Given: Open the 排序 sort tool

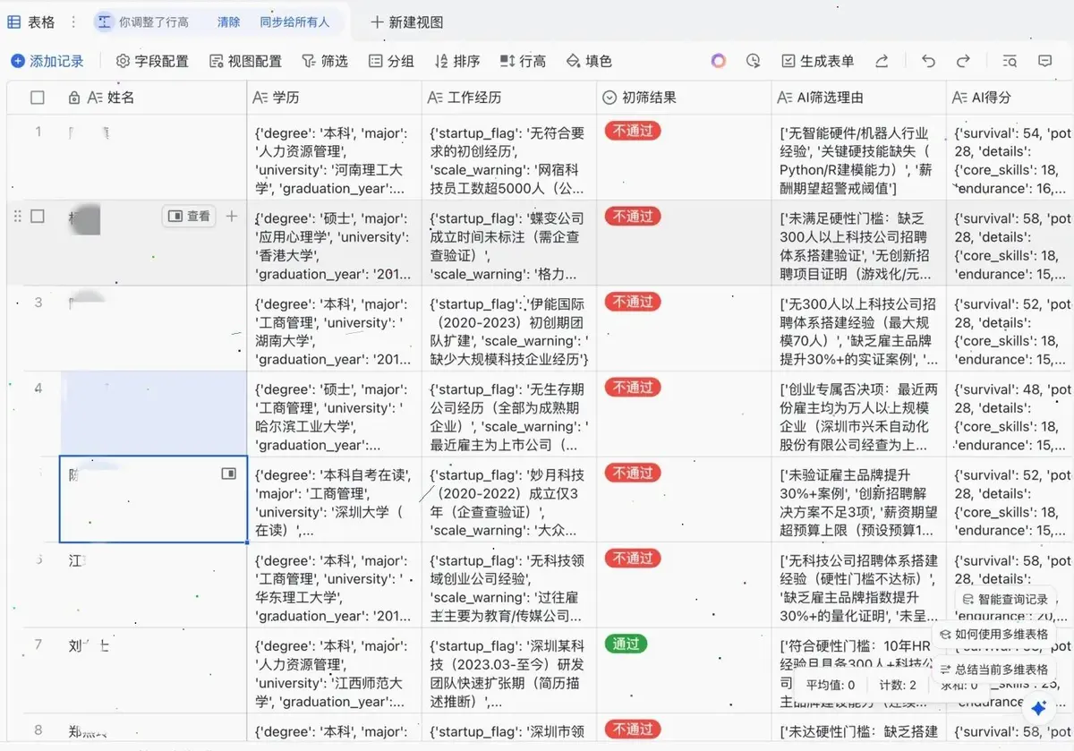Looking at the screenshot, I should tap(456, 61).
